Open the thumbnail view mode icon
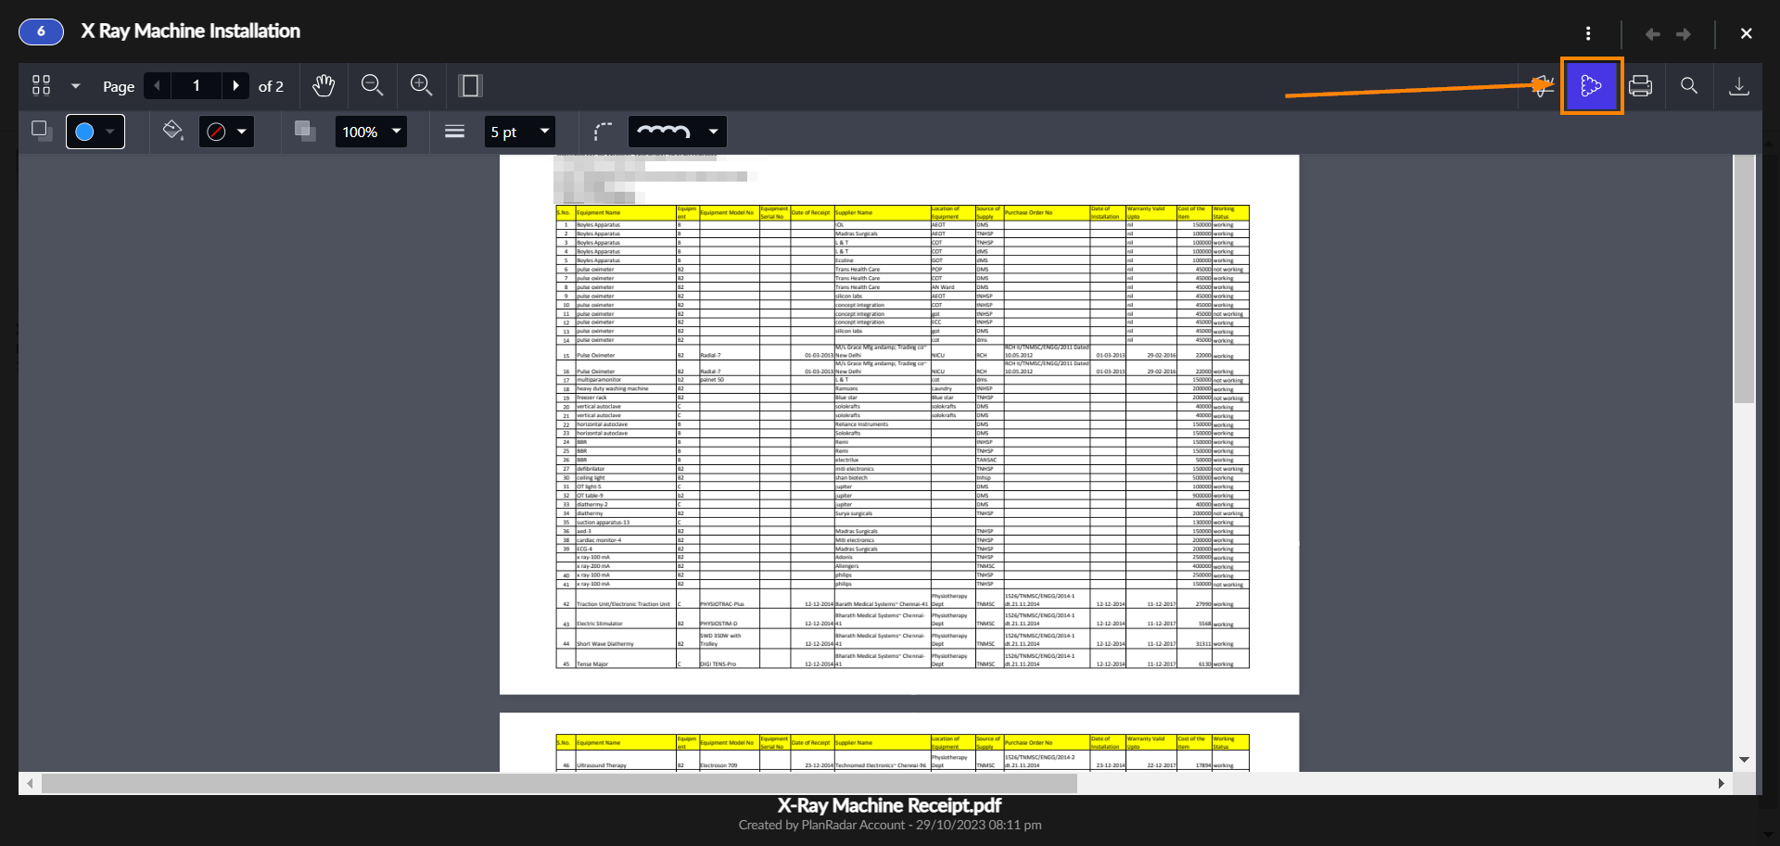Image resolution: width=1780 pixels, height=846 pixels. [41, 85]
